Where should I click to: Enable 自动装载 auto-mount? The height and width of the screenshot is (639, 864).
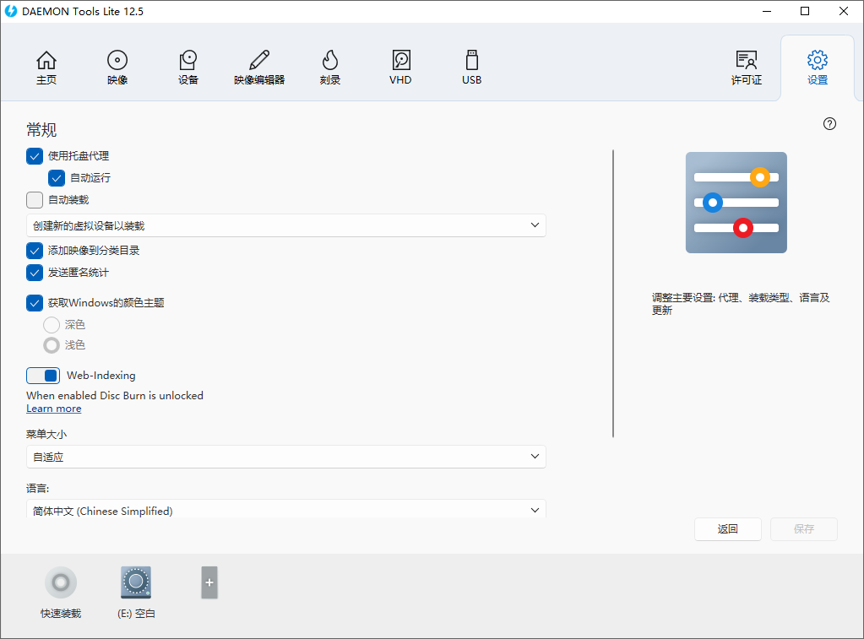point(34,199)
